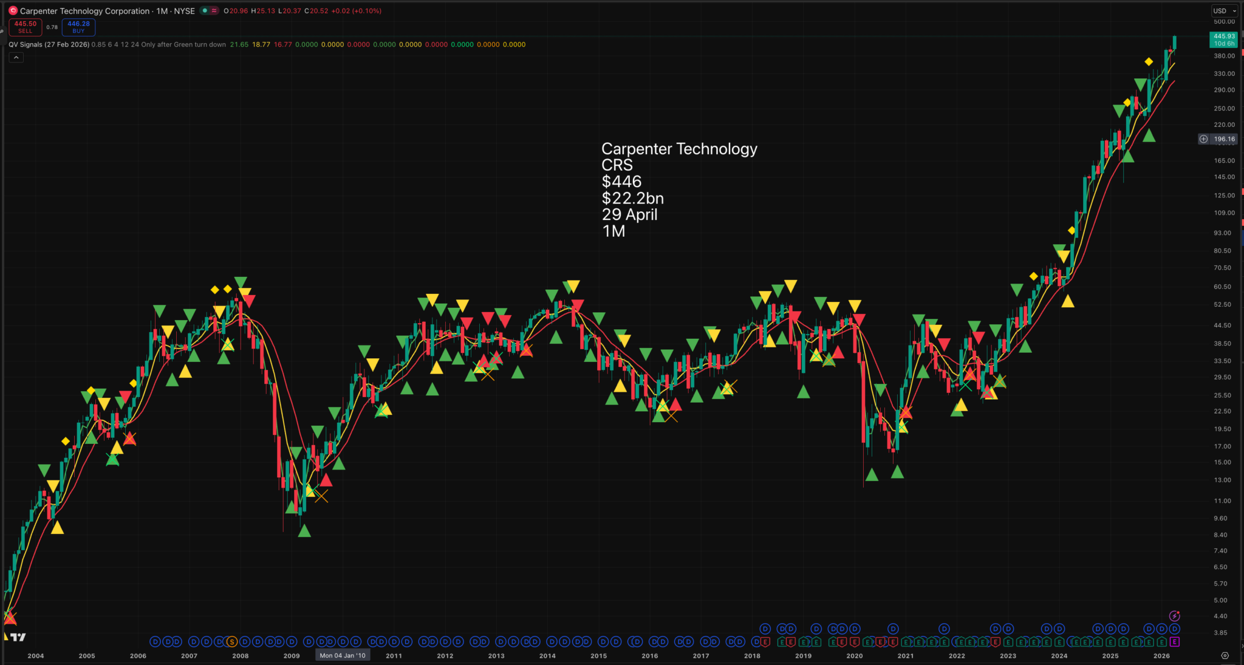Click the plus icon beside 196.16 price
The image size is (1244, 665).
click(1203, 139)
